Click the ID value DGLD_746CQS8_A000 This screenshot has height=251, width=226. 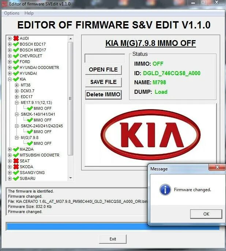coord(172,73)
